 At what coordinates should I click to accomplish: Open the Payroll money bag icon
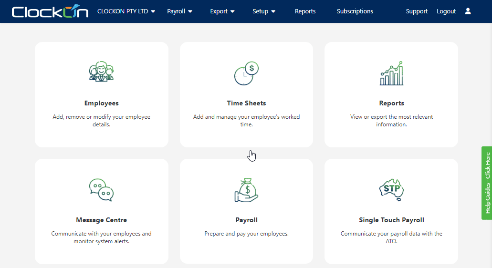246,190
